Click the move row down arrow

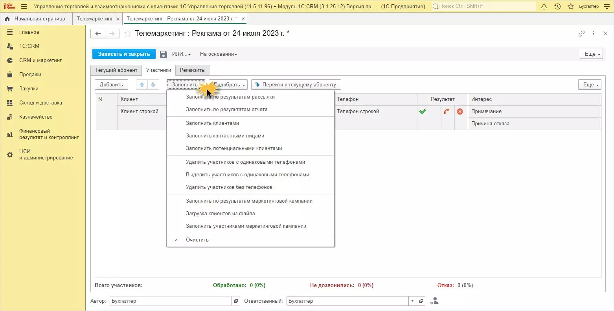pos(153,85)
